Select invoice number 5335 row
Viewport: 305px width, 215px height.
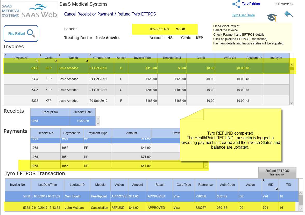[146, 101]
